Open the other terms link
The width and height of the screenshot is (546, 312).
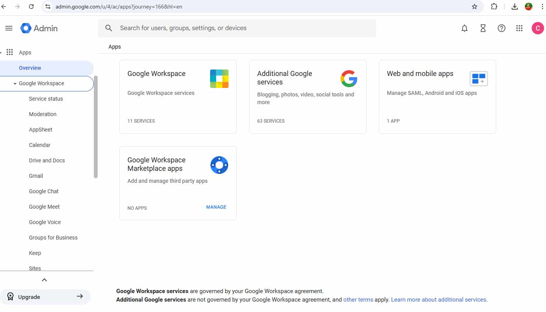click(358, 299)
